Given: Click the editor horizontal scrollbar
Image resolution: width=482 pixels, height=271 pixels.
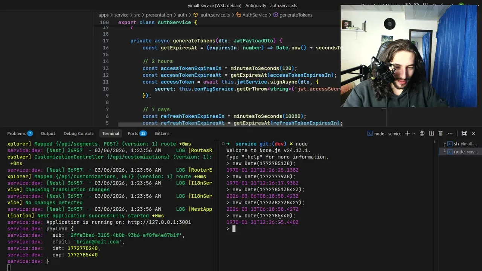Looking at the screenshot, I should pos(230,124).
